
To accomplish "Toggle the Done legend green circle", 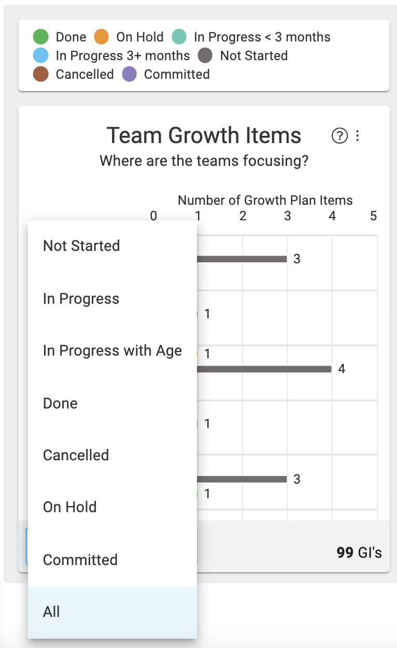I will (x=40, y=37).
